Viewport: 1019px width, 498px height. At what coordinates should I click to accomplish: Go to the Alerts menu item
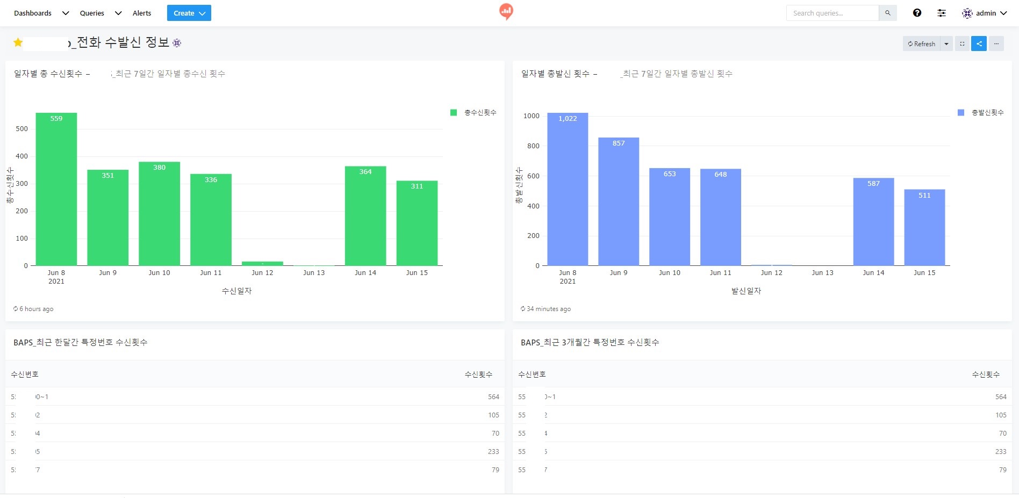tap(142, 13)
